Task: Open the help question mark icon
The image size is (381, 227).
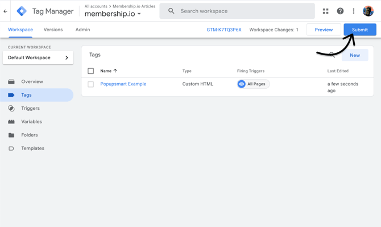Action: click(340, 11)
